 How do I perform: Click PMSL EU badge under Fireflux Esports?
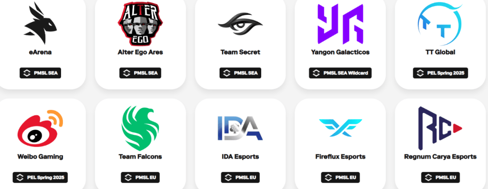point(340,178)
